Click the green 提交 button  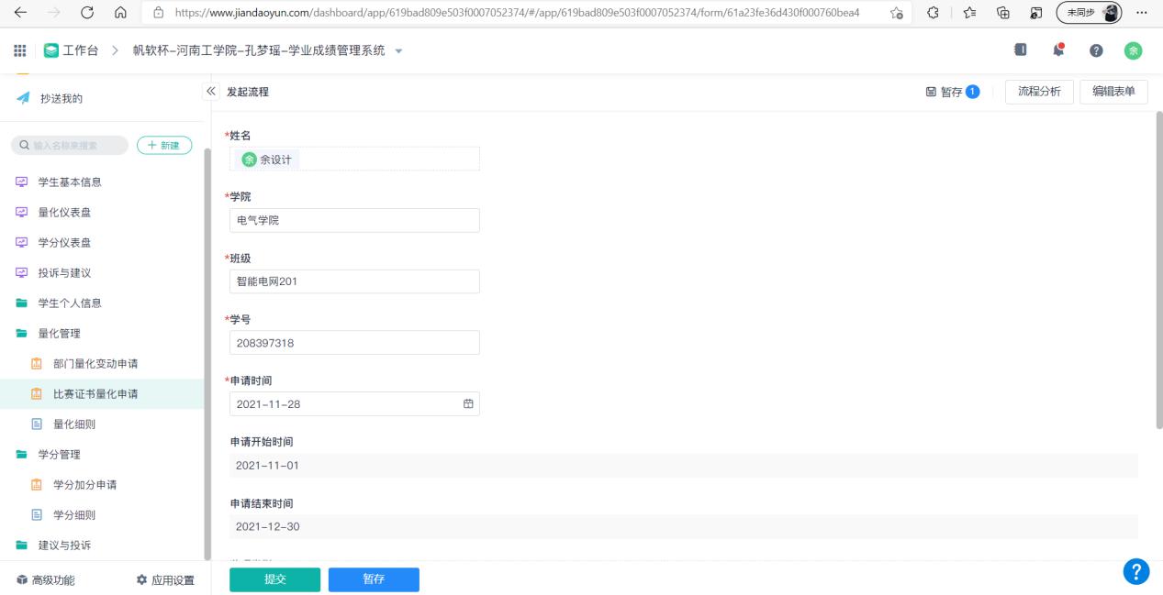coord(274,579)
